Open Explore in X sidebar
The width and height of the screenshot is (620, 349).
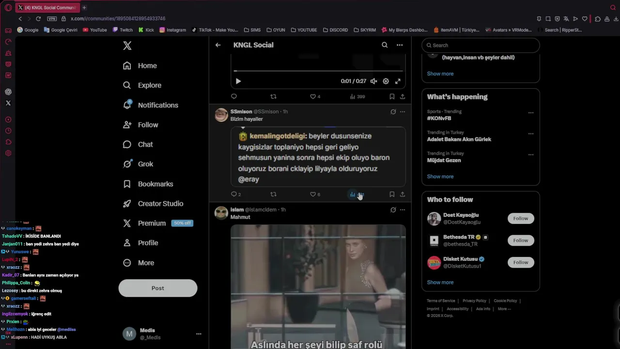(x=142, y=85)
